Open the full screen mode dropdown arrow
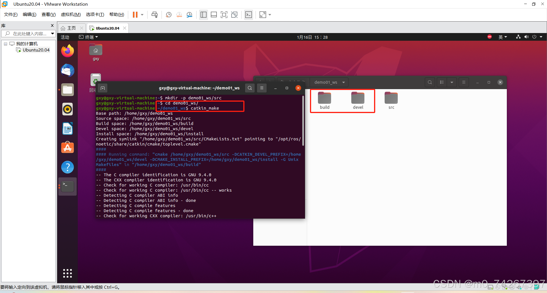 (x=270, y=15)
